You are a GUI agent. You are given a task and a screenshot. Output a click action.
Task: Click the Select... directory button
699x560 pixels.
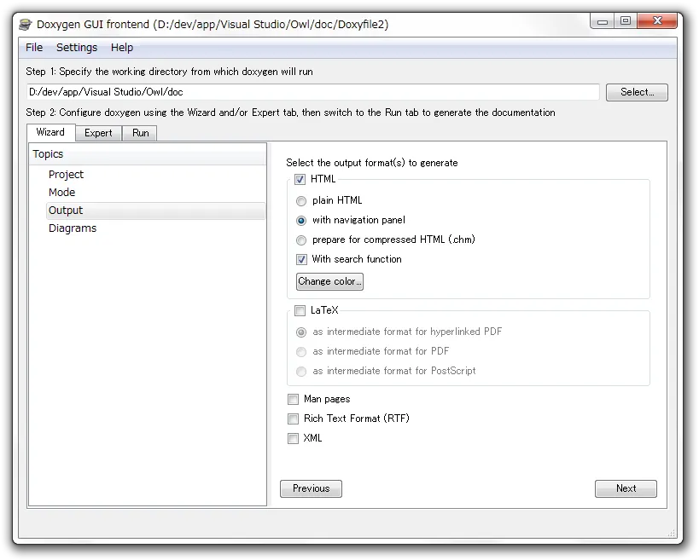pos(637,92)
